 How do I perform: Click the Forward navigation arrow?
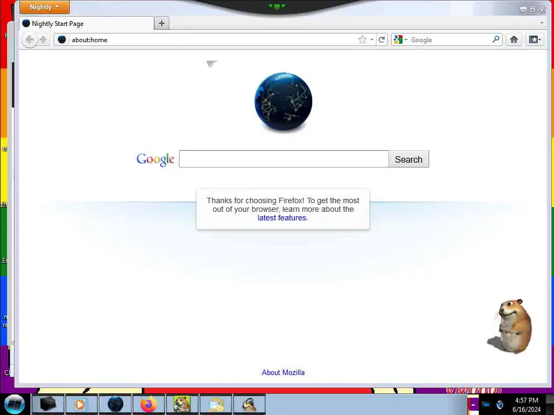click(x=43, y=39)
